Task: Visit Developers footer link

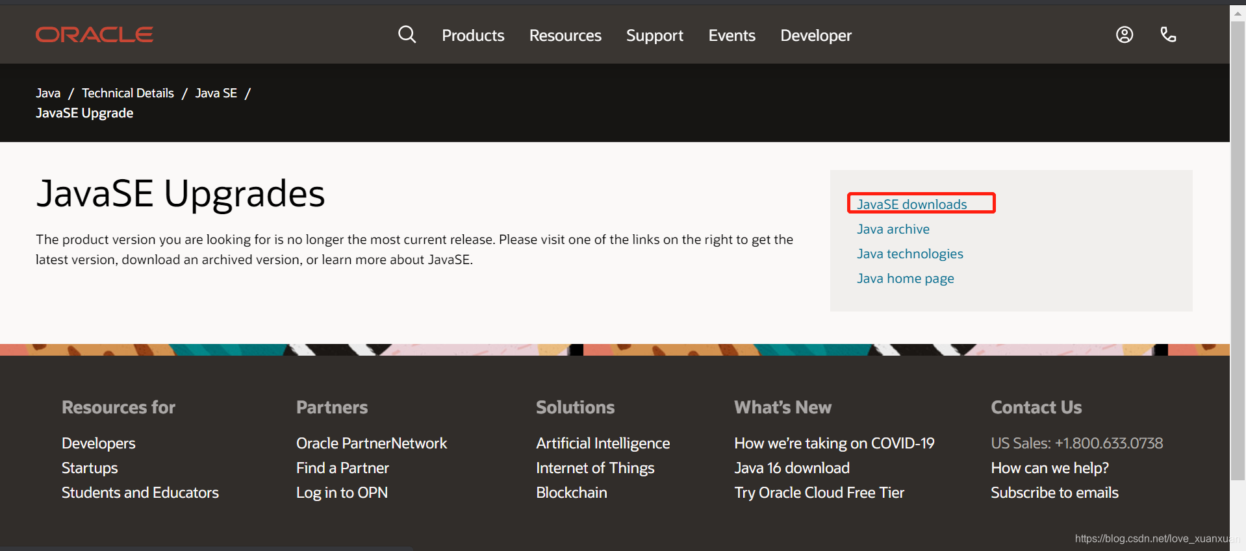Action: [99, 443]
